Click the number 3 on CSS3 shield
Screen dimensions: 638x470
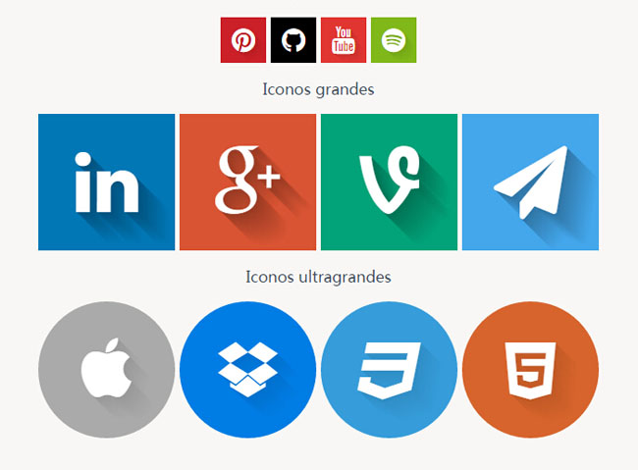(x=389, y=371)
